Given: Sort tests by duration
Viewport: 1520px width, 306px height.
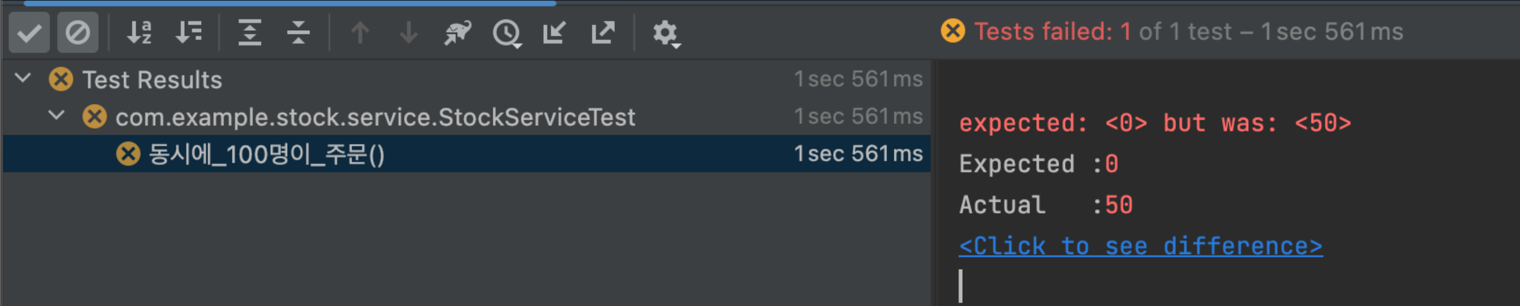Looking at the screenshot, I should [189, 33].
